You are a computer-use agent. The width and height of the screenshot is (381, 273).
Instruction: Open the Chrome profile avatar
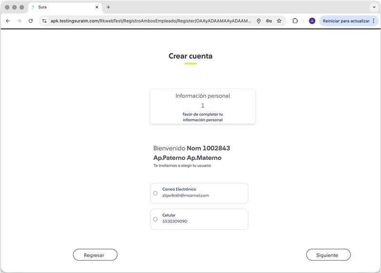(312, 21)
